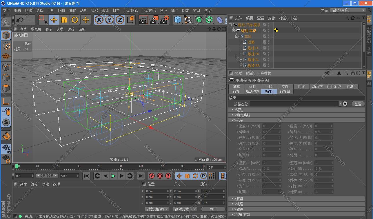This screenshot has width=373, height=219.
Task: Click frame 40 on the timeline ruler
Action: [x=99, y=166]
